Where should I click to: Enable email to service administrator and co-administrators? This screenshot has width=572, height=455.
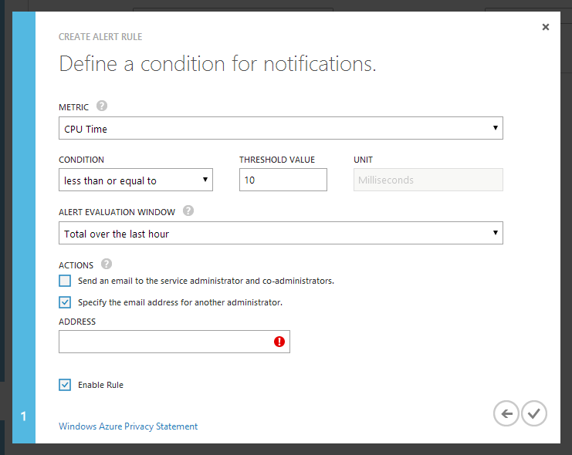pos(65,281)
